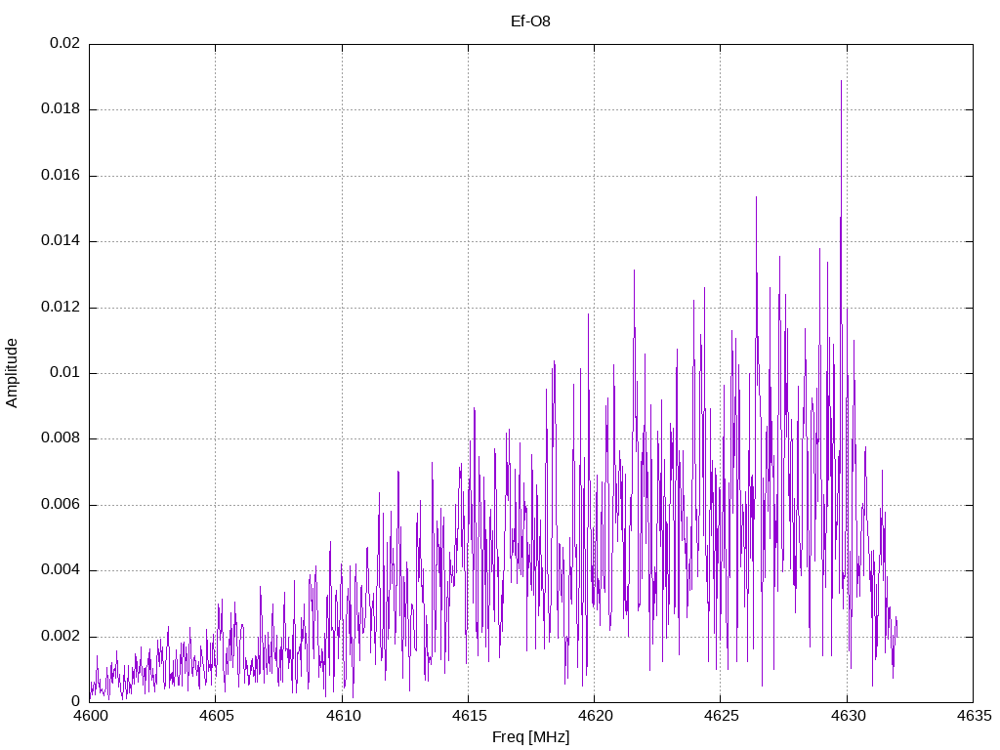Click the 0.012 y-axis tick label
This screenshot has height=750, width=1000.
(x=61, y=308)
